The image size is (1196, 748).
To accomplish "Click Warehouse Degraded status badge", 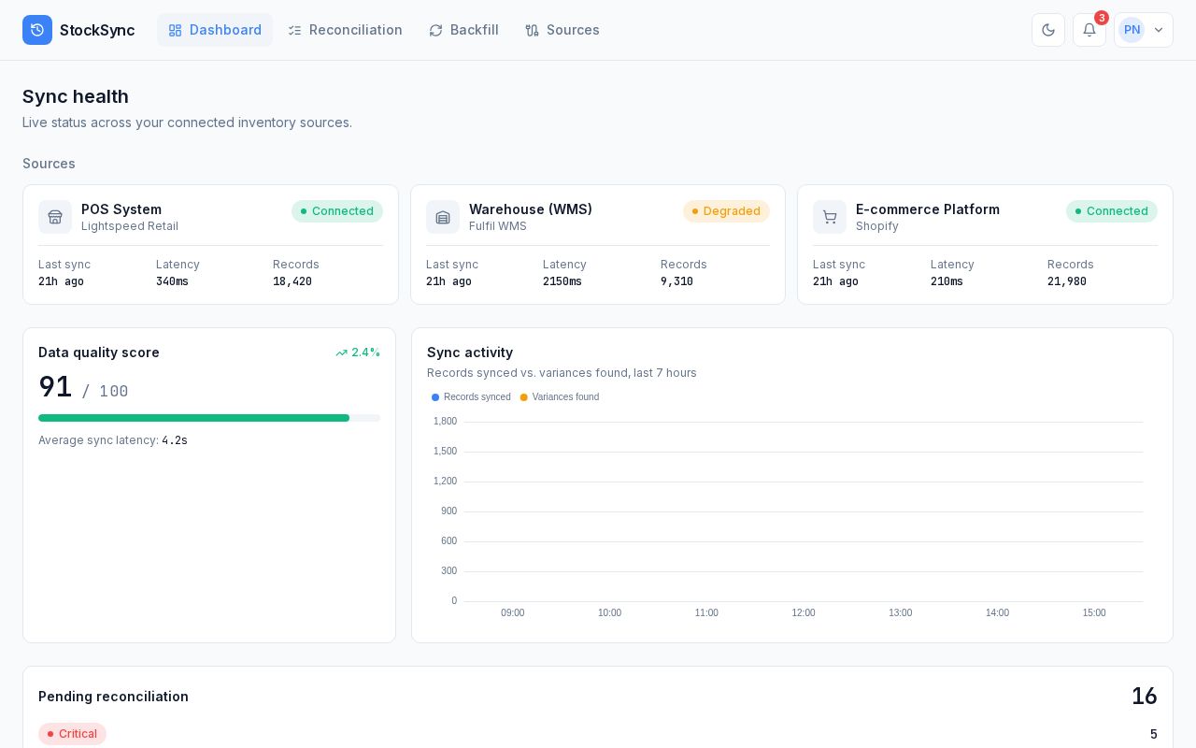I will pyautogui.click(x=726, y=211).
